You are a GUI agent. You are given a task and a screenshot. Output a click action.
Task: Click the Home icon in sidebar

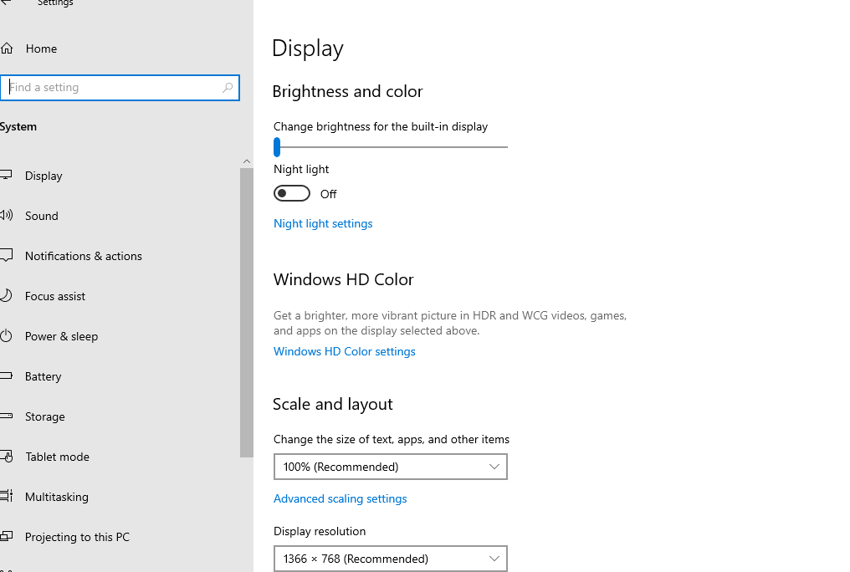(x=7, y=49)
